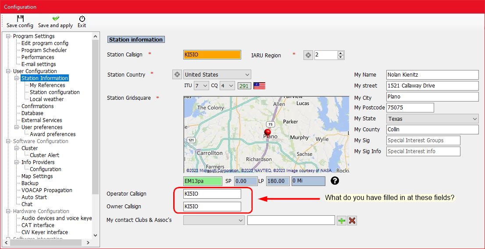The image size is (485, 249).
Task: Open the ITU zone dropdown
Action: [205, 86]
